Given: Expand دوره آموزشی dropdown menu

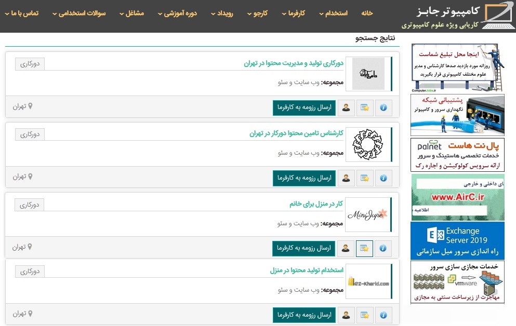Looking at the screenshot, I should [x=177, y=13].
